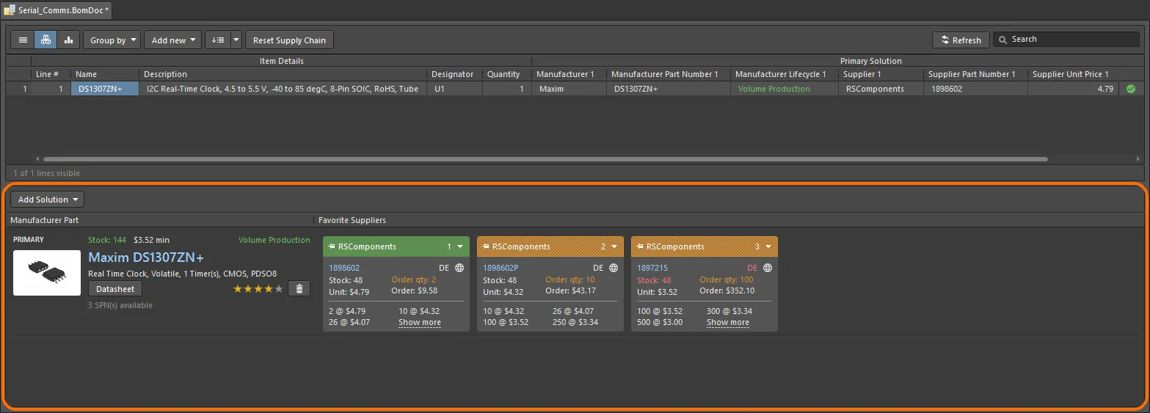The image size is (1150, 413).
Task: Click the Line # column header
Action: point(51,74)
